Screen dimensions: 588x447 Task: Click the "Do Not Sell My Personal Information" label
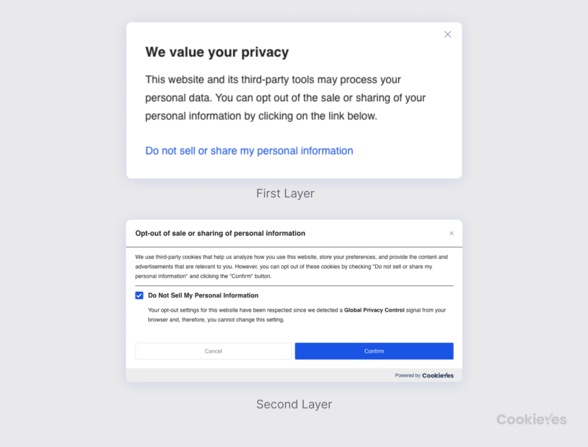[203, 295]
